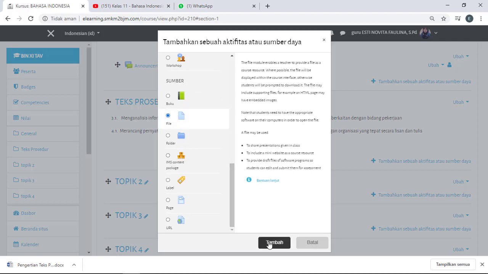Open Dasbor in the sidebar
488x274 pixels.
tap(43, 213)
